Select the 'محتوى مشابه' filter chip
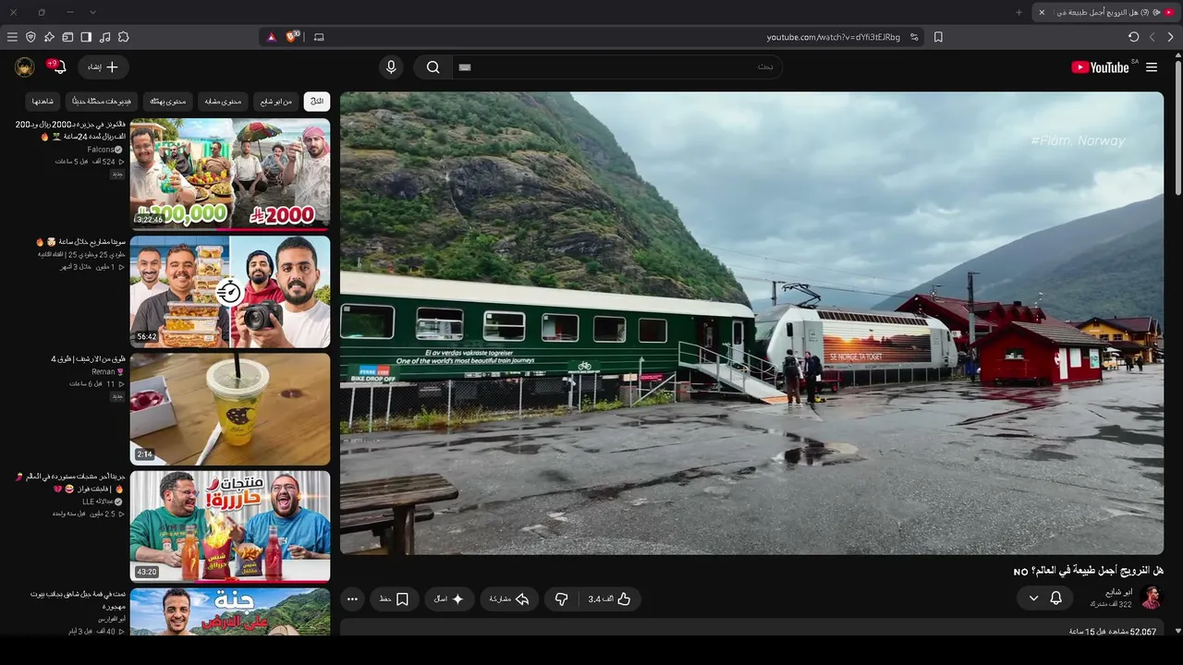Screen dimensions: 1183x665 pos(223,102)
